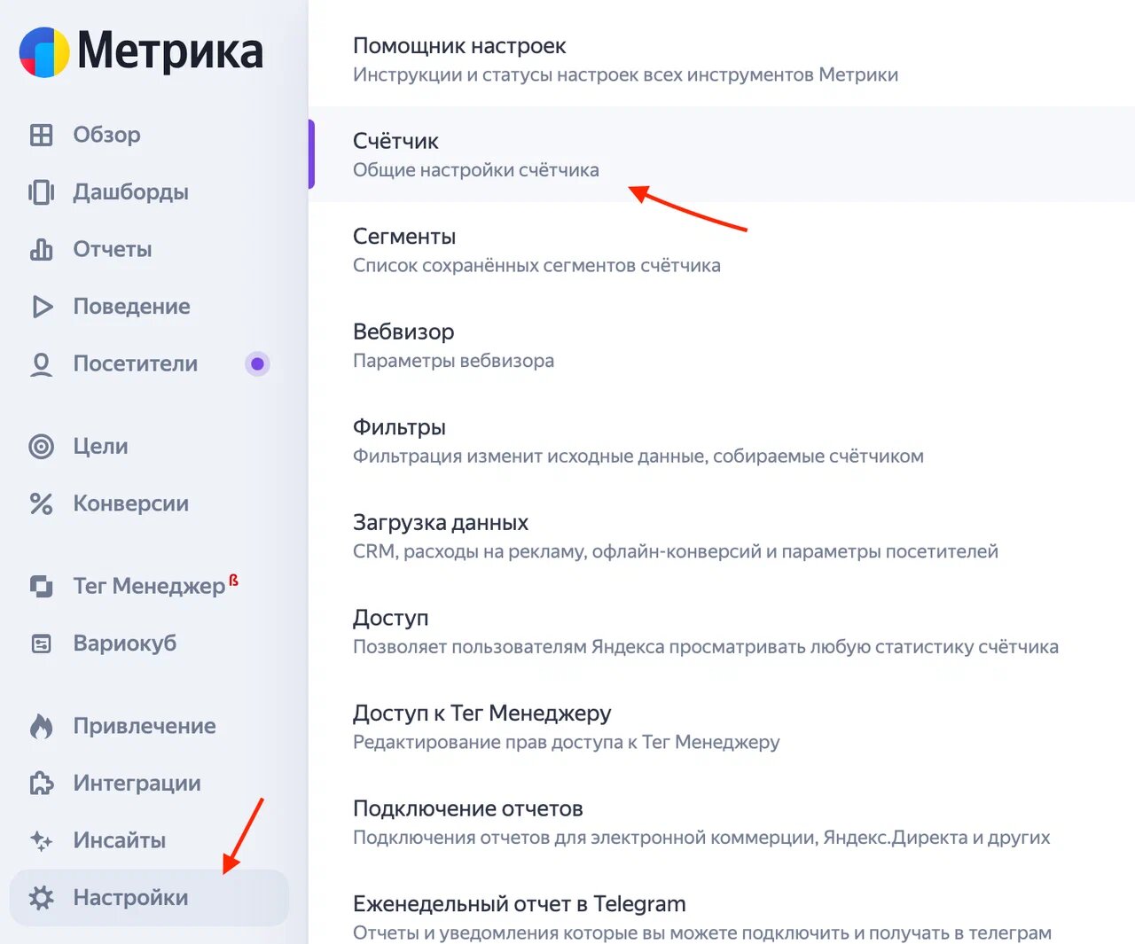Open the Посетители visitors icon
This screenshot has width=1135, height=944.
pos(41,363)
